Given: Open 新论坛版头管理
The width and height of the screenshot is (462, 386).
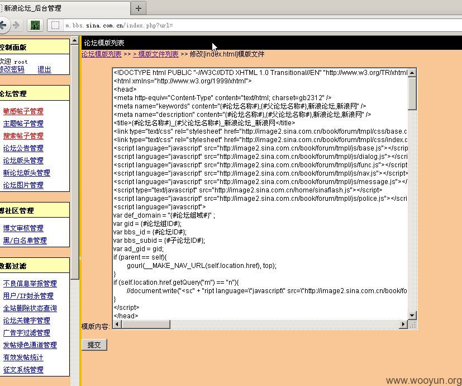Looking at the screenshot, I should [26, 173].
